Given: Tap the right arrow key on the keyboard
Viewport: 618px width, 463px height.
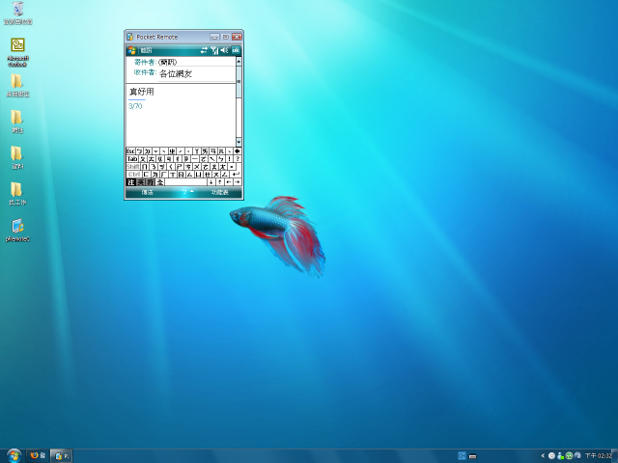Looking at the screenshot, I should tap(238, 182).
